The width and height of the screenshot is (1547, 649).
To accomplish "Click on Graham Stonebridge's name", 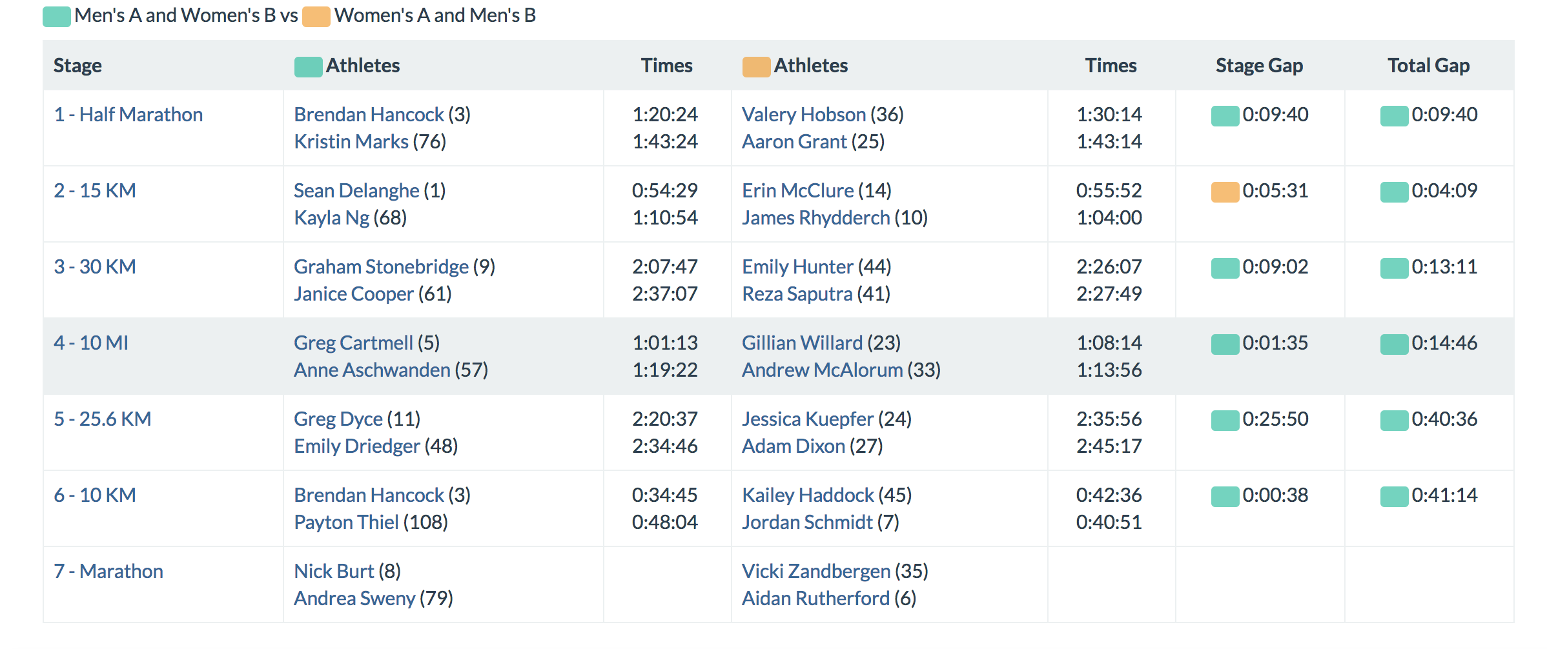I will (x=381, y=267).
